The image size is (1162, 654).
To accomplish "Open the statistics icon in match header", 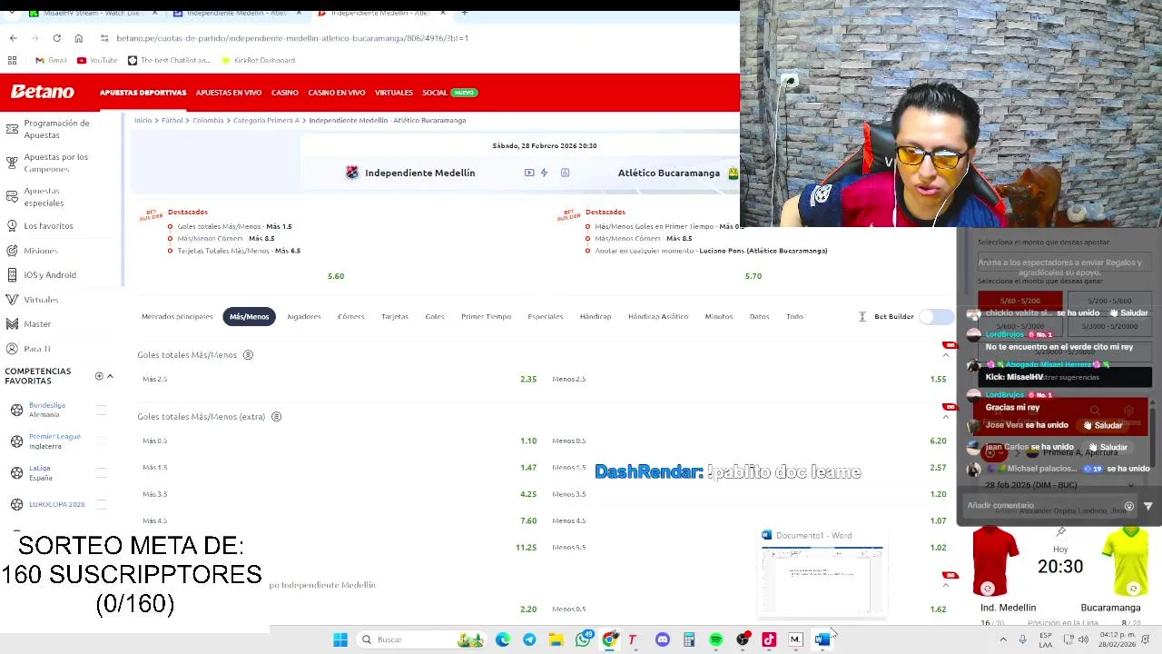I will tap(565, 173).
